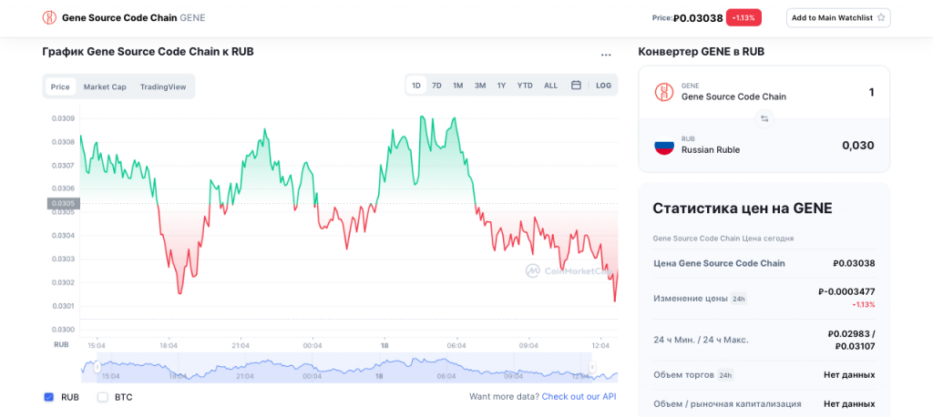933x417 pixels.
Task: Click the GENE coin icon in converter
Action: (663, 92)
